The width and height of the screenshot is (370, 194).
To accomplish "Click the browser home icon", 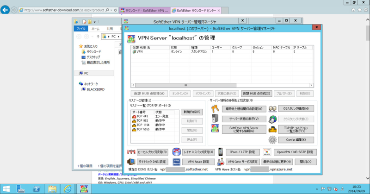I will tap(353, 10).
